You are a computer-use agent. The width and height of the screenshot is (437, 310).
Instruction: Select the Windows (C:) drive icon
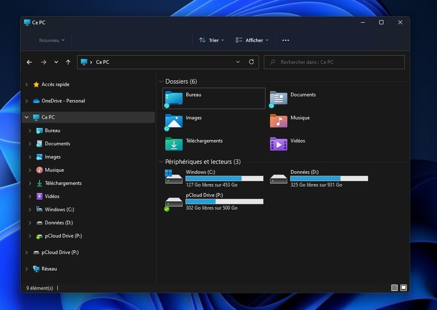[x=173, y=177]
